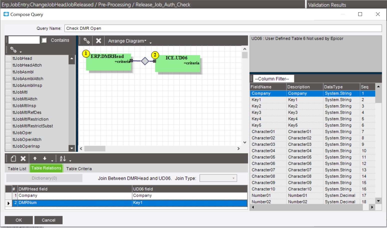Expand the dropdown arrow beside the sort icon

tap(70, 160)
